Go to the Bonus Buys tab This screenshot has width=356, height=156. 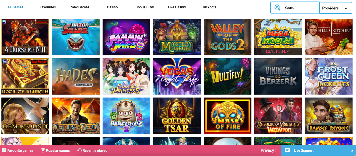click(x=145, y=7)
